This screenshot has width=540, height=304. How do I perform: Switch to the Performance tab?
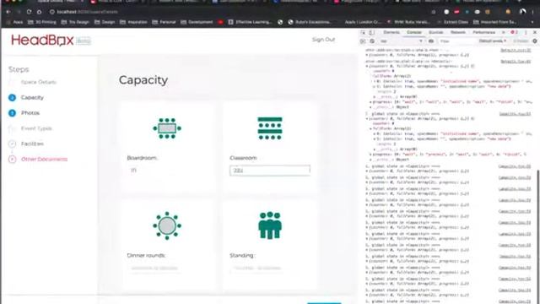click(483, 32)
